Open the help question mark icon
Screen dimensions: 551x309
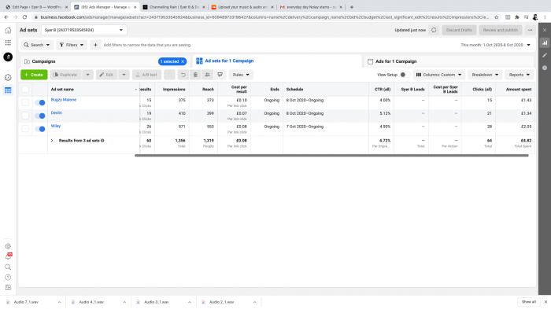tap(8, 278)
